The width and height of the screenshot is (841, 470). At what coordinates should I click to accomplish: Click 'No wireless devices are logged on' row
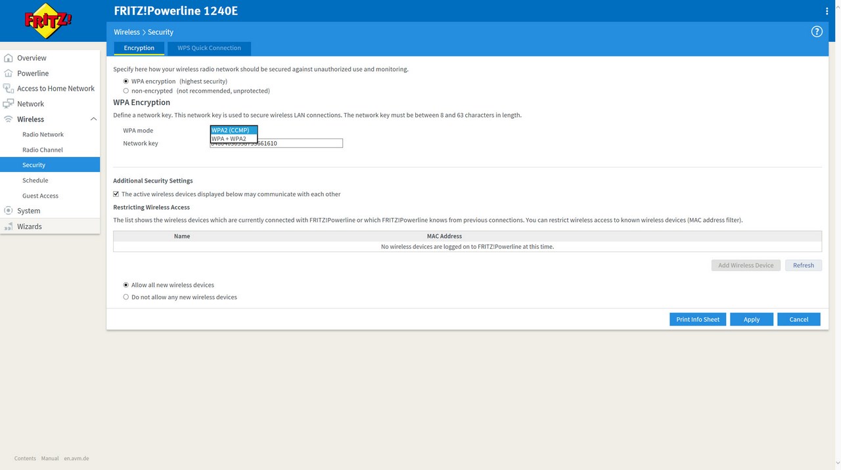point(467,247)
